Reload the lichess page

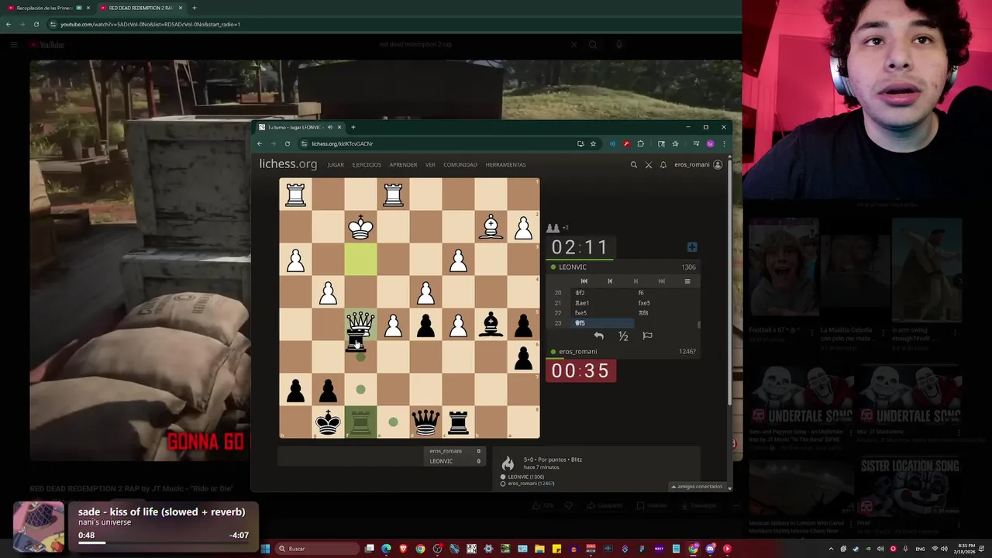click(288, 143)
